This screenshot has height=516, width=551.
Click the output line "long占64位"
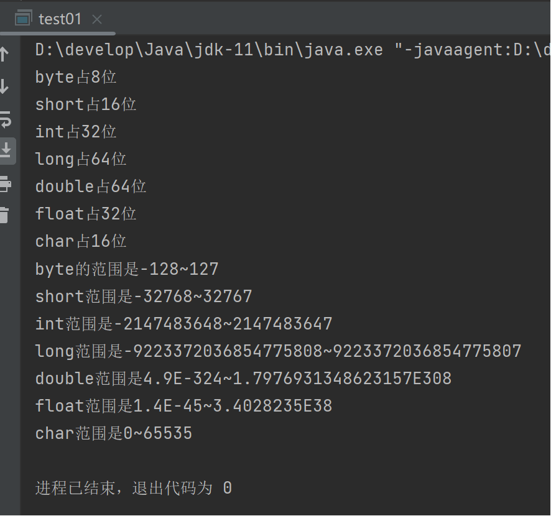(81, 159)
